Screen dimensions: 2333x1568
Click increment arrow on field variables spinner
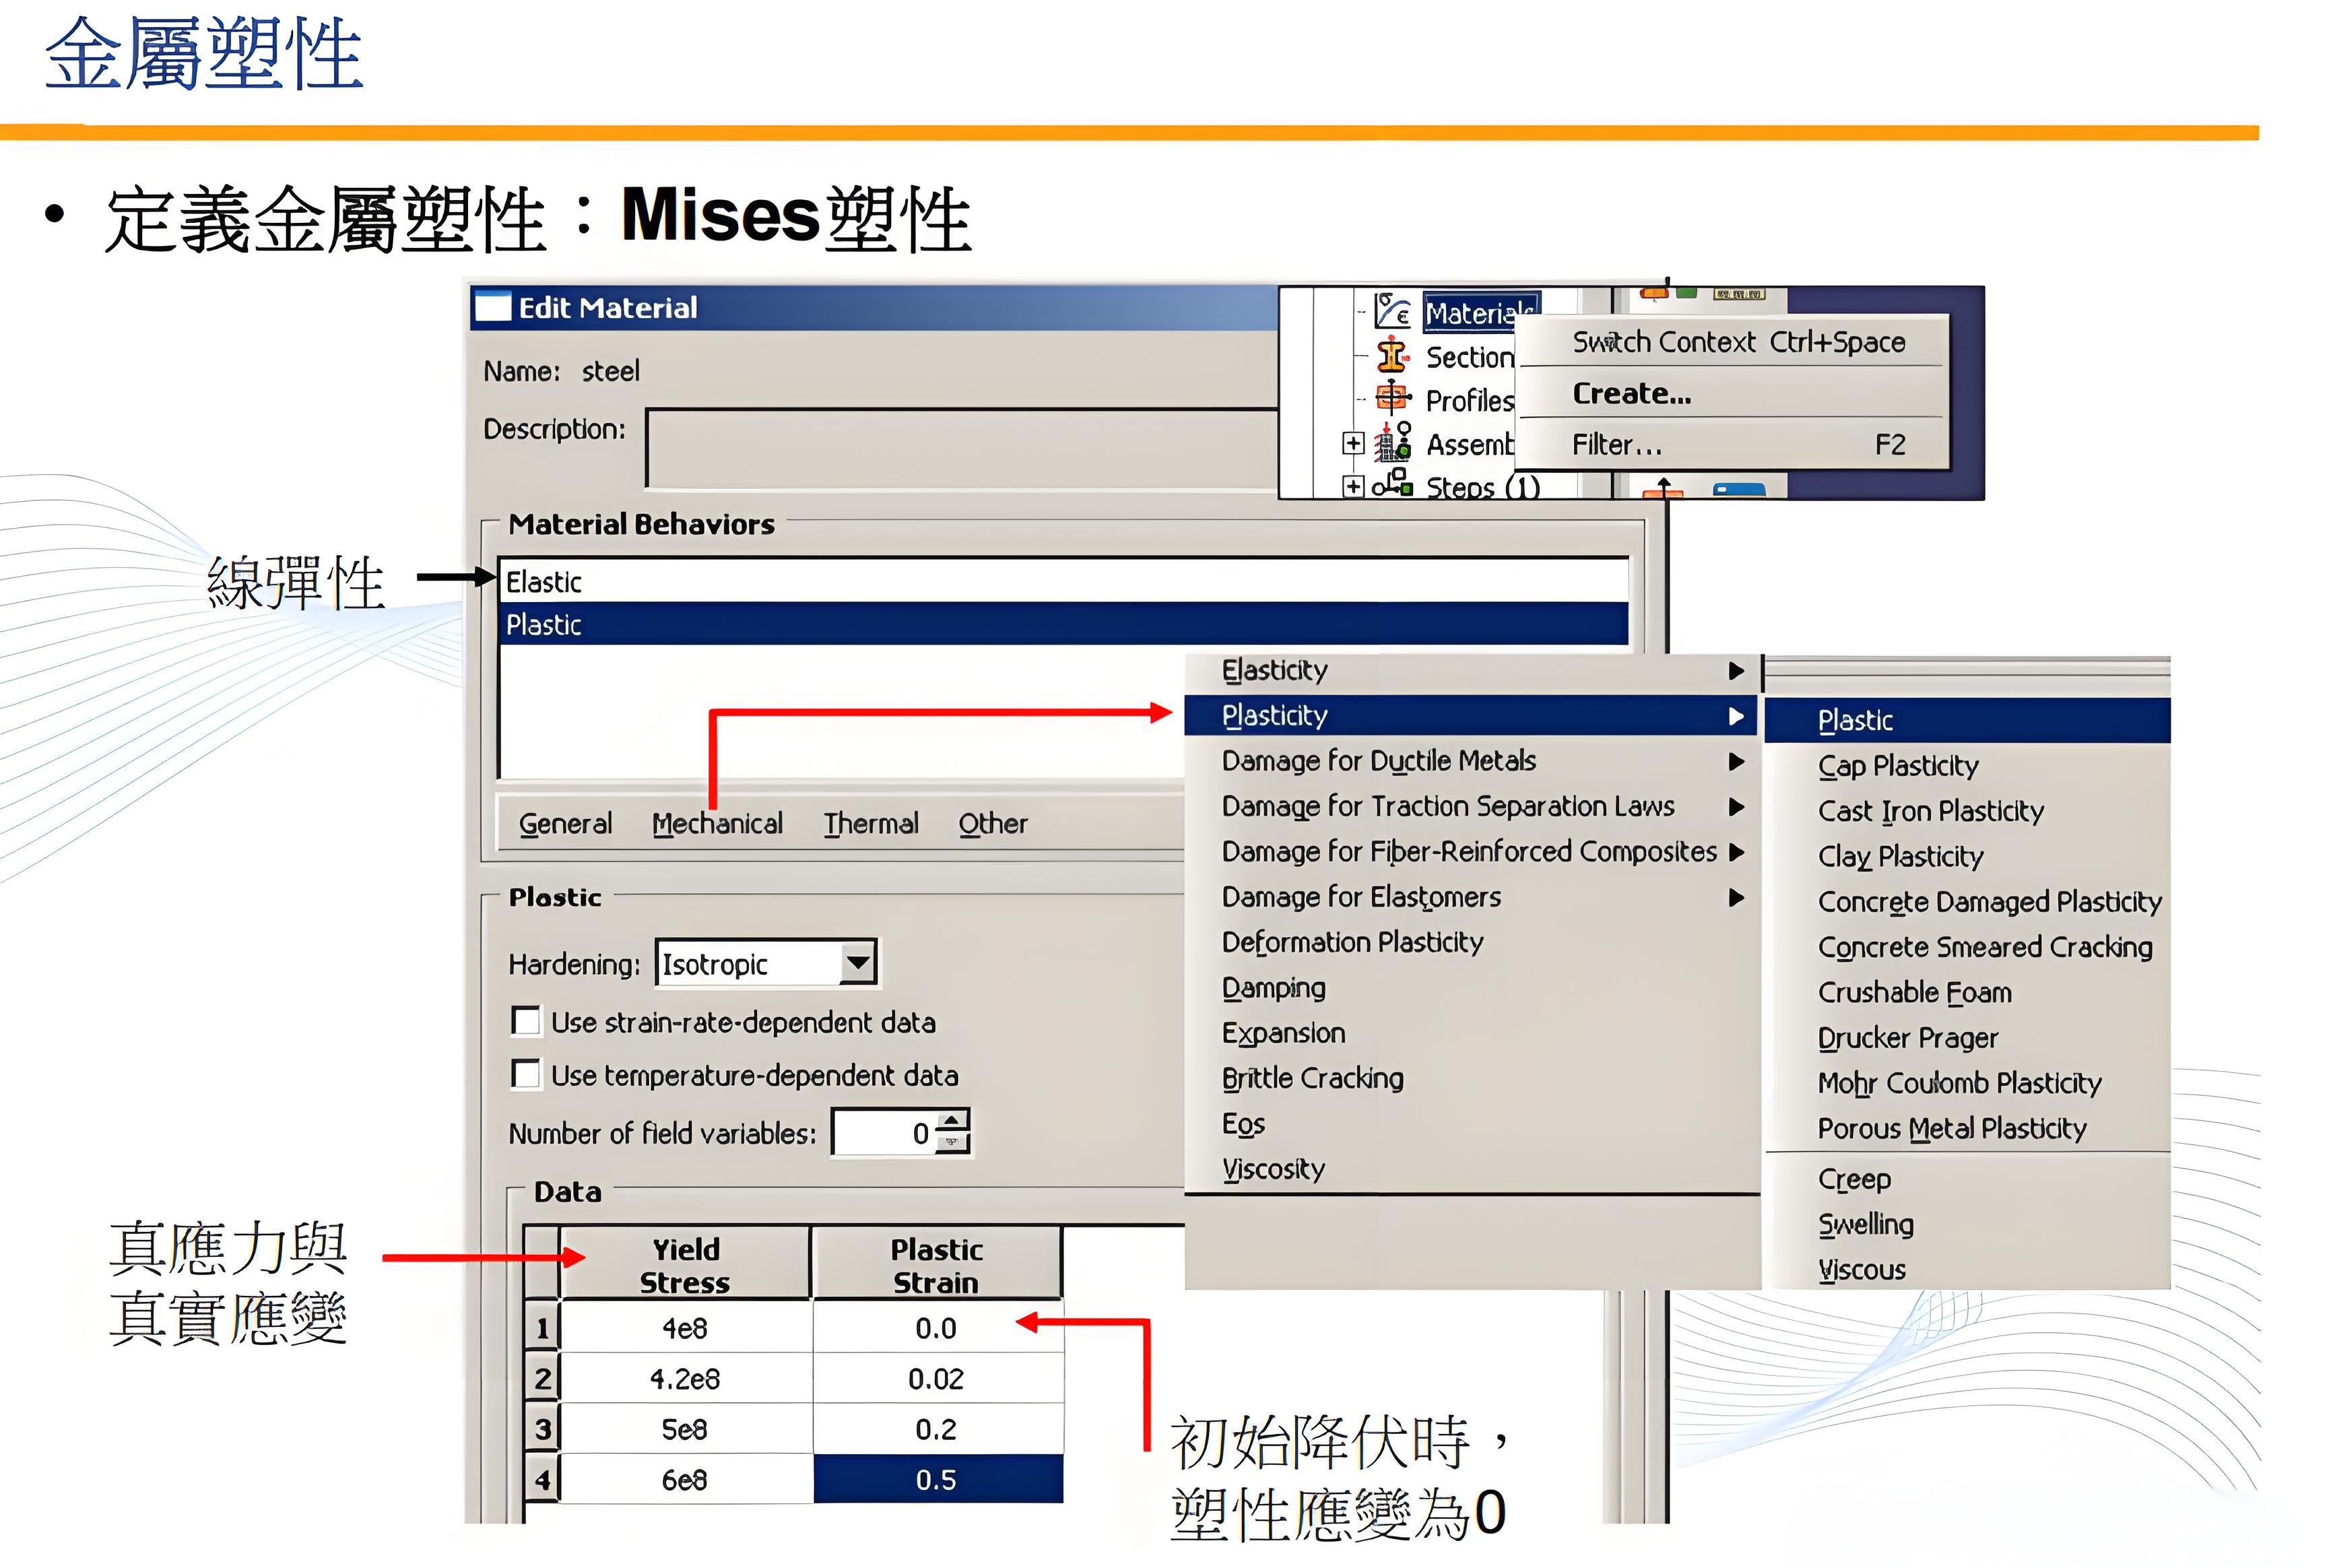[952, 1120]
